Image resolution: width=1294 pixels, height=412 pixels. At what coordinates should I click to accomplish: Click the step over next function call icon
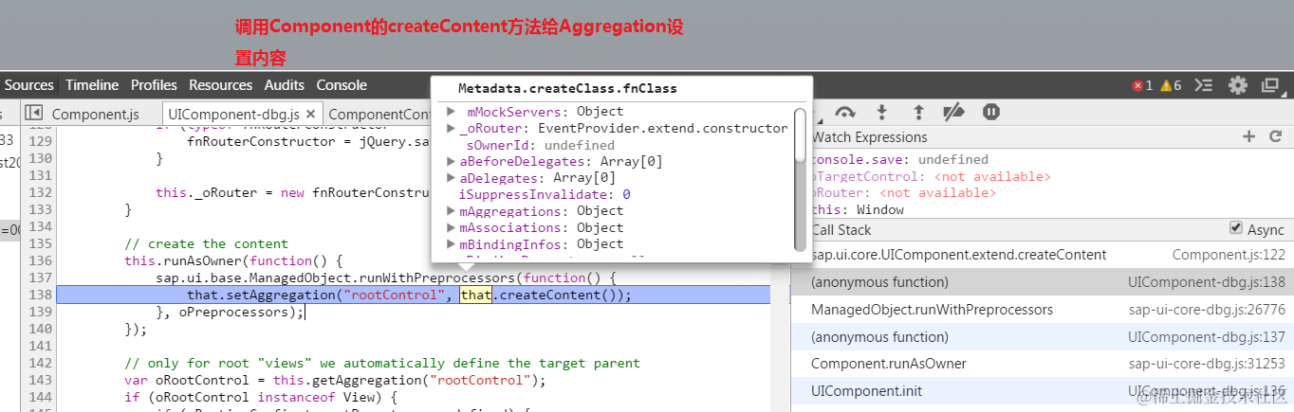coord(844,113)
